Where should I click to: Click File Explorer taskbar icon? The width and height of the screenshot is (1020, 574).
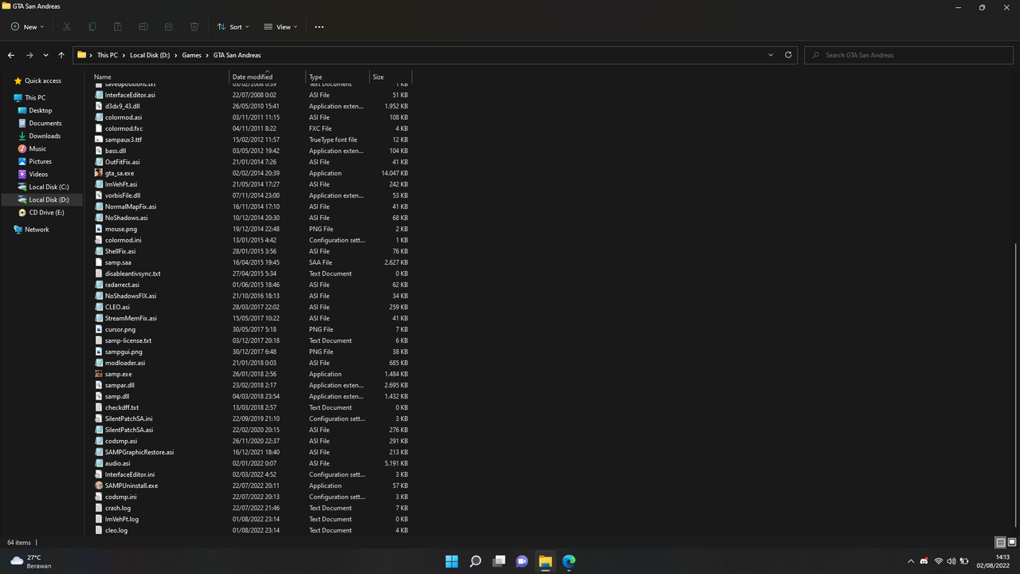coord(545,561)
